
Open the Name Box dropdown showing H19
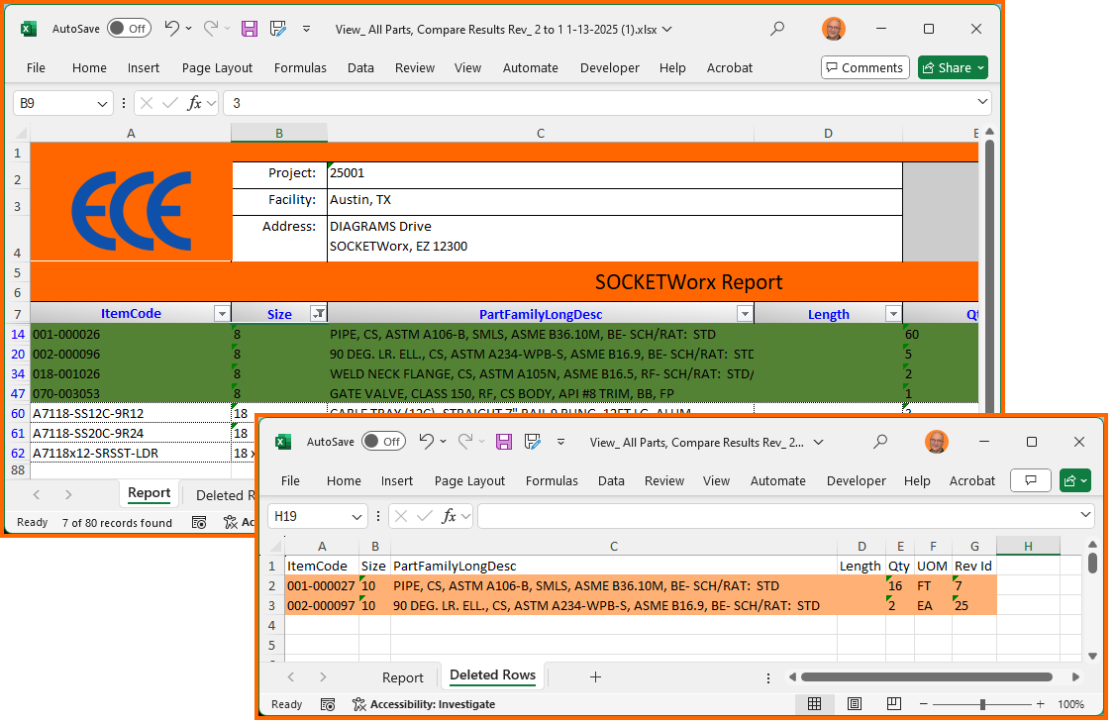coord(356,517)
